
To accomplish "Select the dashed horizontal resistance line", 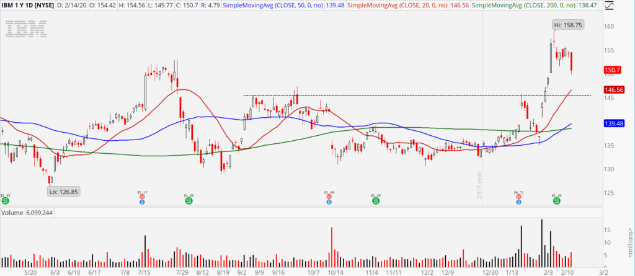I will click(417, 96).
